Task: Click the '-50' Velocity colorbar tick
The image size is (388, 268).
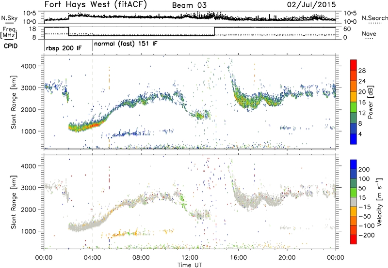Action: 365,216
